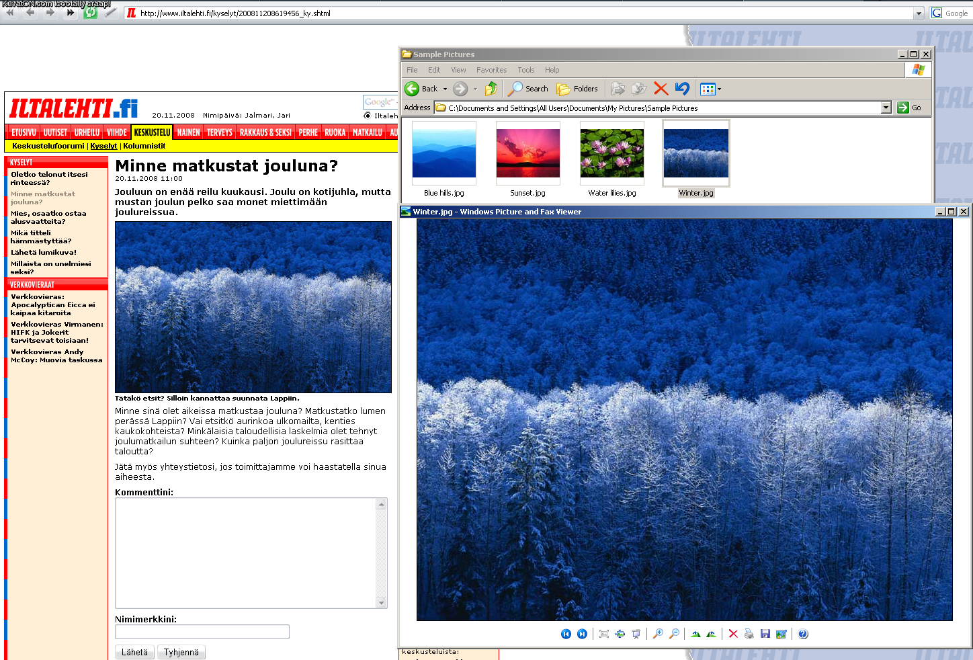
Task: Reload the page with the green refresh icon
Action: point(90,13)
